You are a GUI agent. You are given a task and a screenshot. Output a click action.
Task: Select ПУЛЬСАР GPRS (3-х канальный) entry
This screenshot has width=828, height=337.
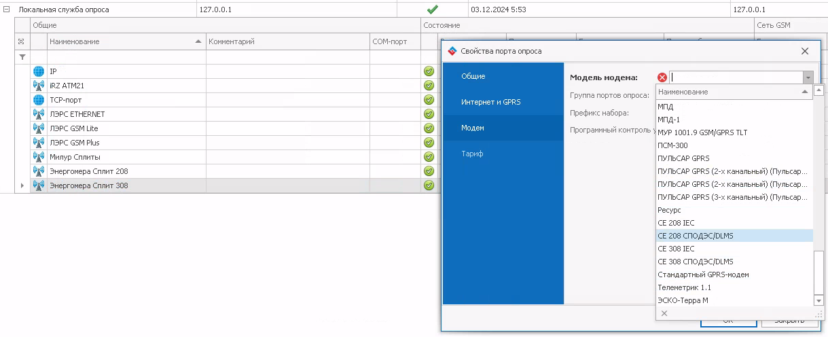734,197
